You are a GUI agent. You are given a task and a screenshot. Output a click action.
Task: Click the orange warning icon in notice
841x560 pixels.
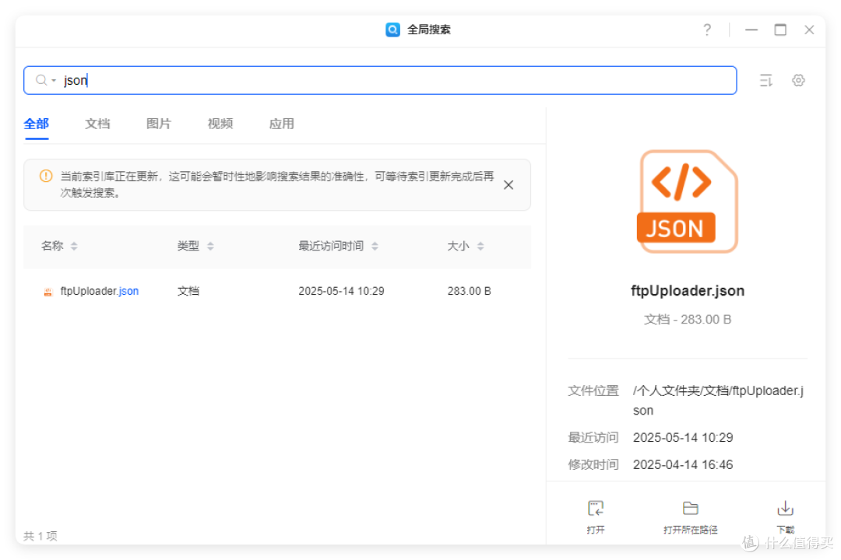click(x=46, y=176)
